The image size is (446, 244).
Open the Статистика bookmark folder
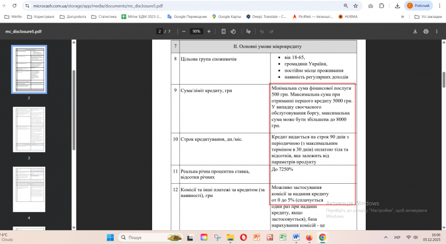pyautogui.click(x=104, y=17)
